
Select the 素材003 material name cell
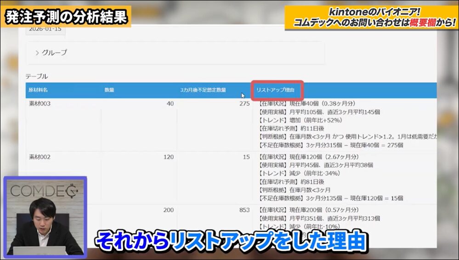40,104
